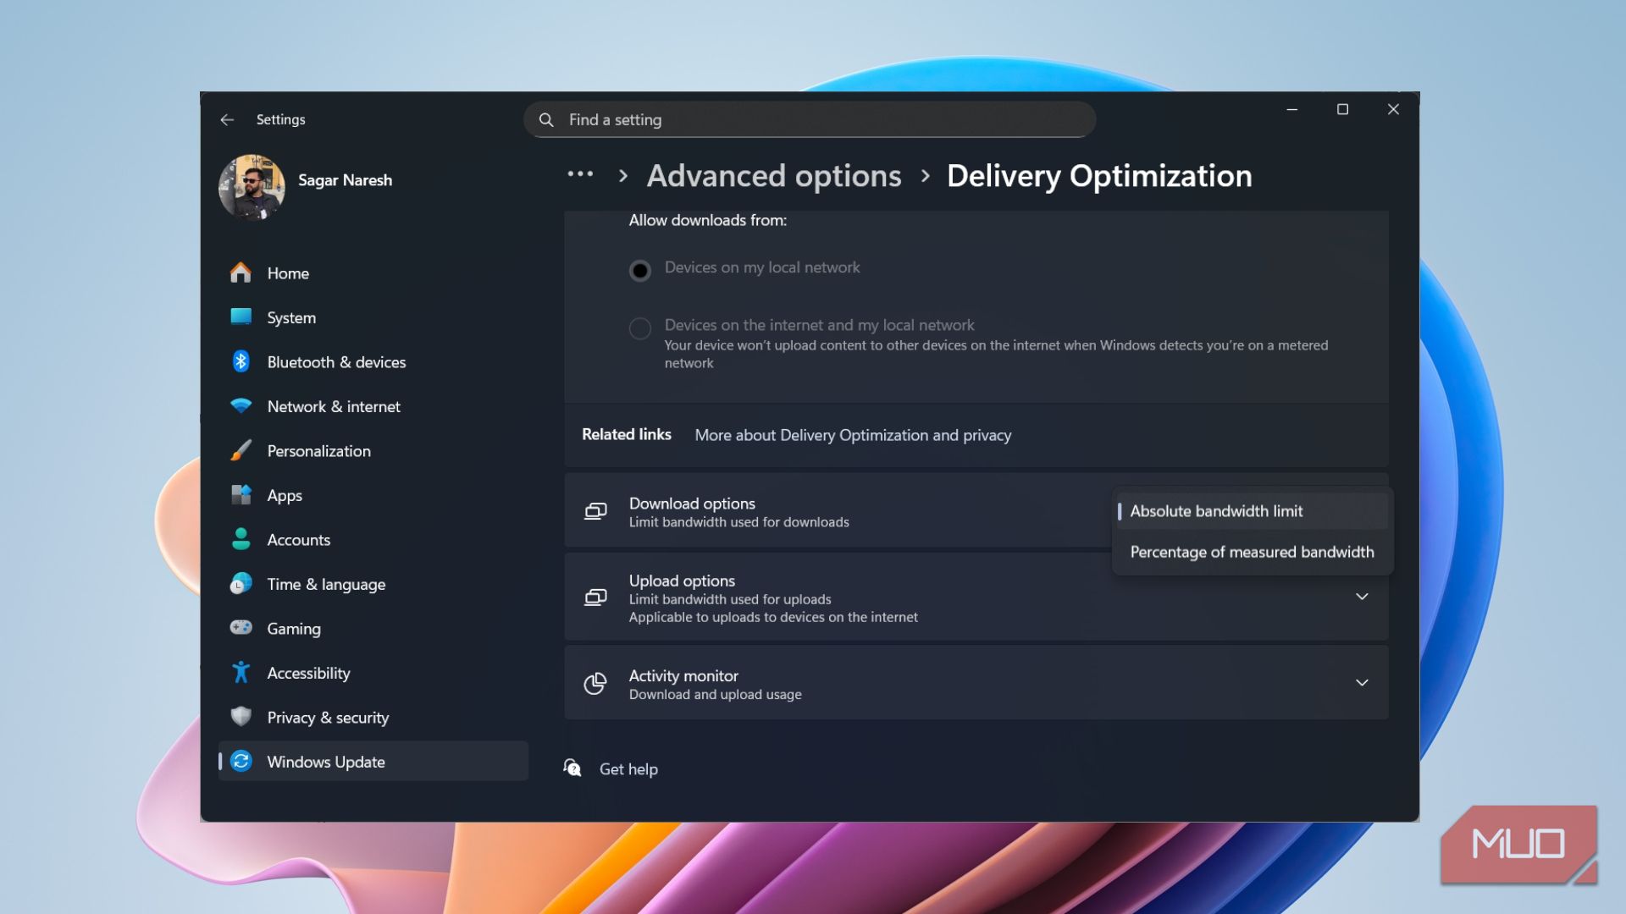Click the Activity monitor pie chart icon
Screen dimensions: 1626x914
coord(595,683)
